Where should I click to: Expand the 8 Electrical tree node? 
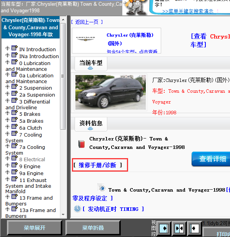point(7,158)
